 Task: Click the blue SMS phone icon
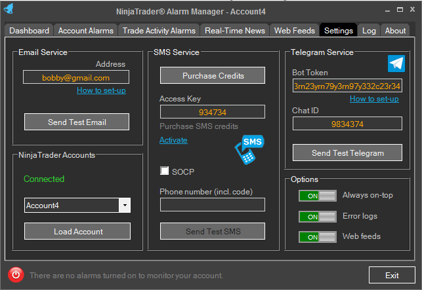249,149
